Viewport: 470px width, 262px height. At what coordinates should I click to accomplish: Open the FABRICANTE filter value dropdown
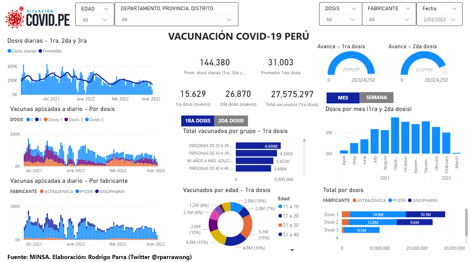click(x=389, y=20)
